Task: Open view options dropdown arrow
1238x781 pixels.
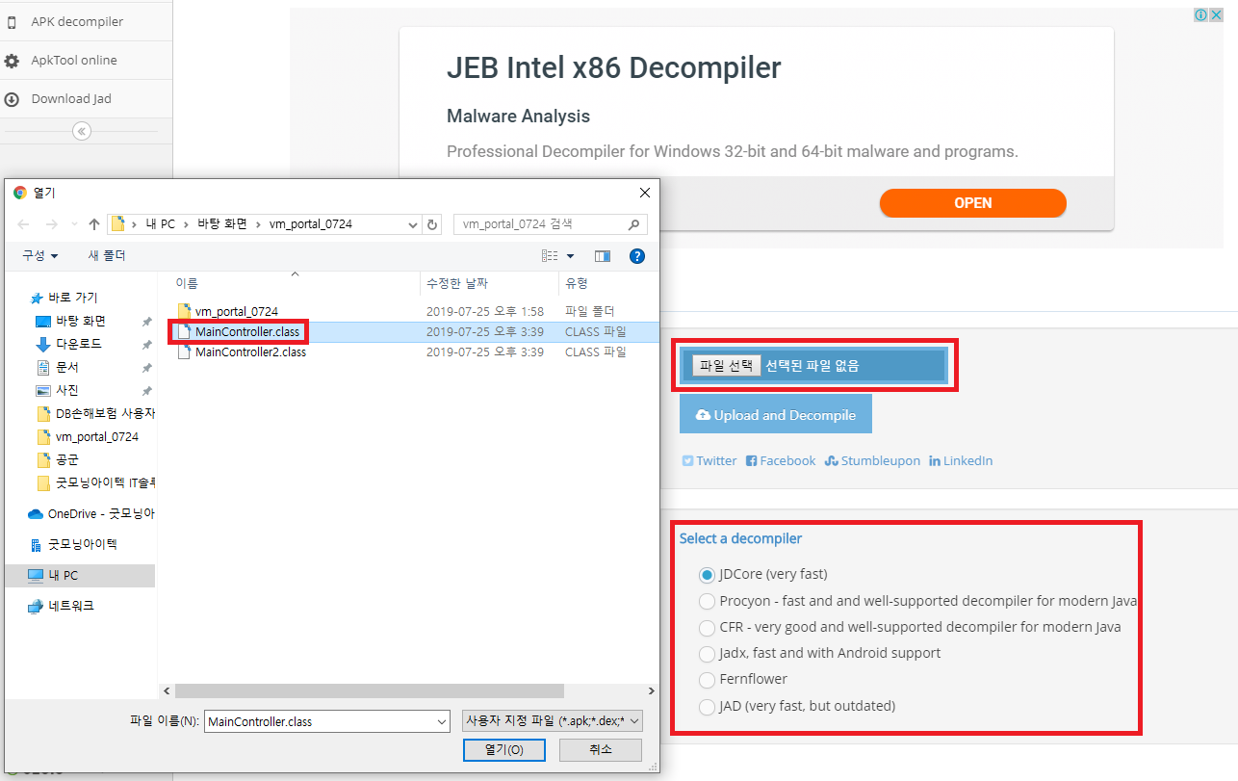Action: point(570,256)
